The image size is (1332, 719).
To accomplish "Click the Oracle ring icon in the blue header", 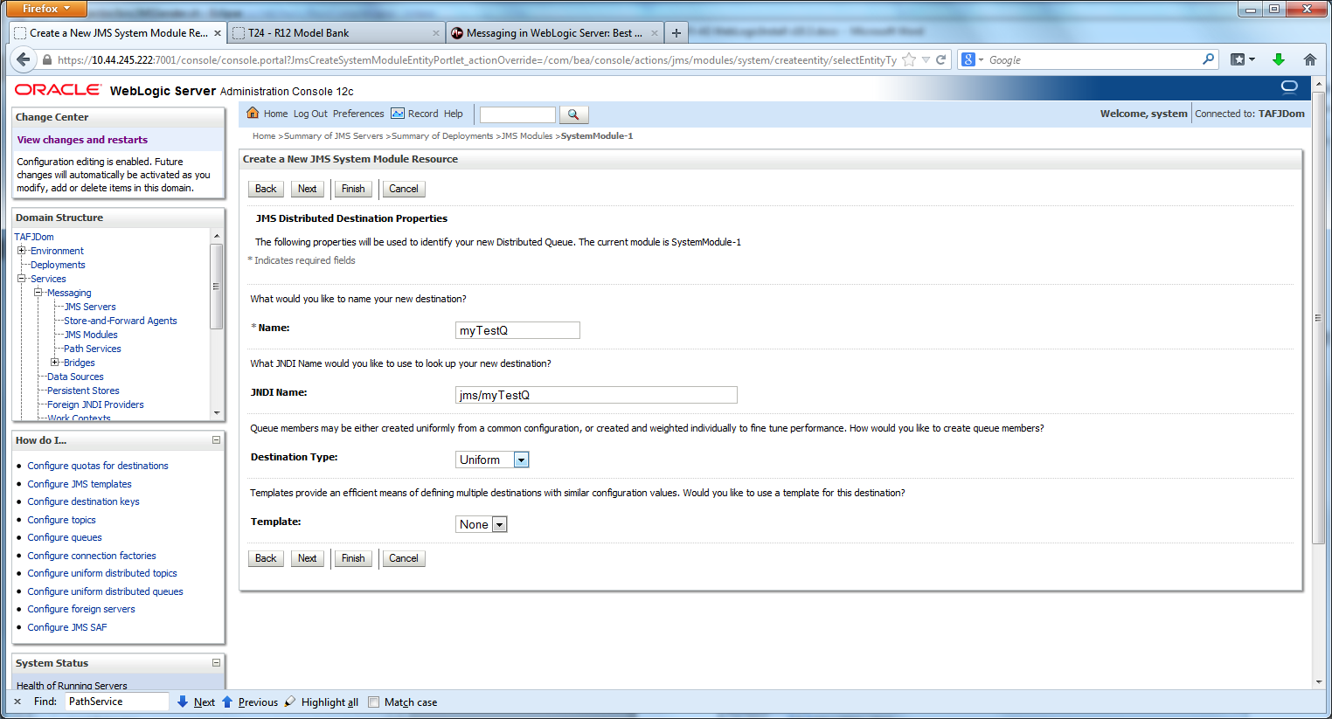I will click(x=1289, y=86).
